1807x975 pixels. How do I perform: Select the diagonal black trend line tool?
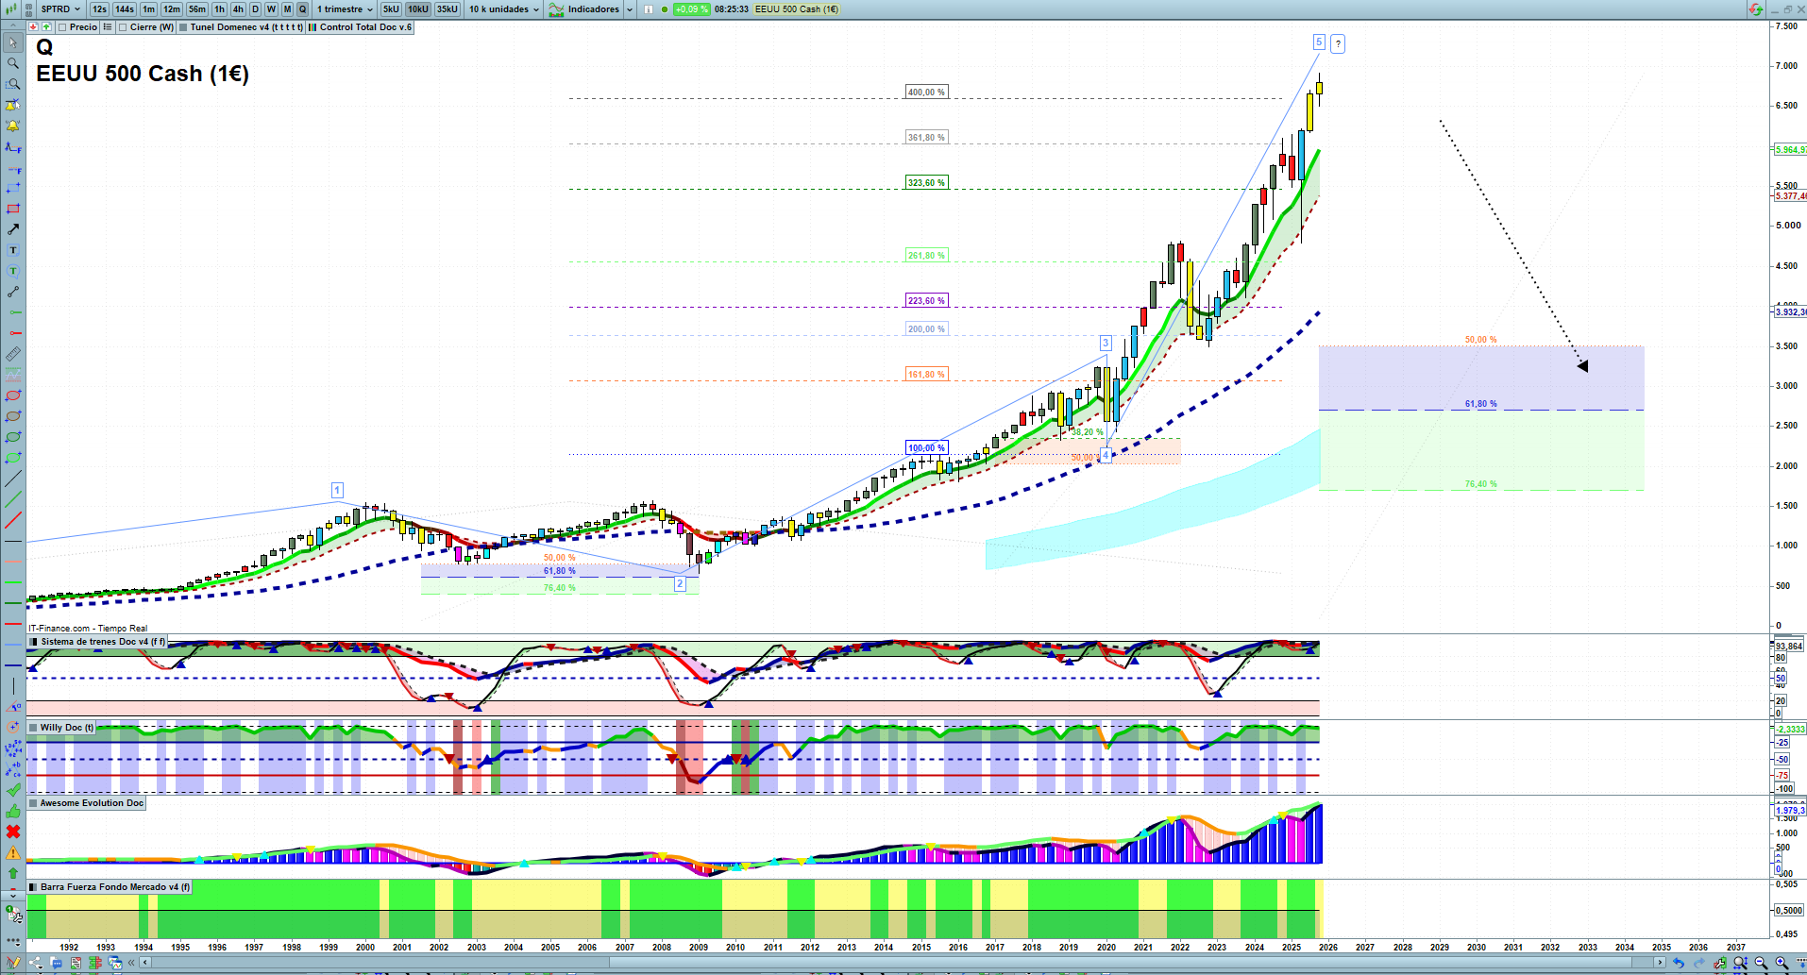[13, 479]
